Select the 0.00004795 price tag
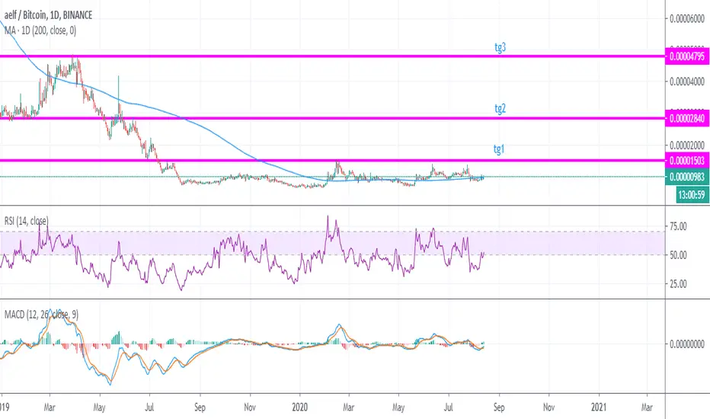The width and height of the screenshot is (710, 419). coord(687,56)
